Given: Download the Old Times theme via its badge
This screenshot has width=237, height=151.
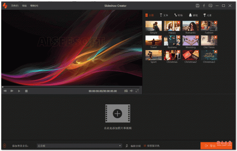Looking at the screenshot, I should (216, 37).
